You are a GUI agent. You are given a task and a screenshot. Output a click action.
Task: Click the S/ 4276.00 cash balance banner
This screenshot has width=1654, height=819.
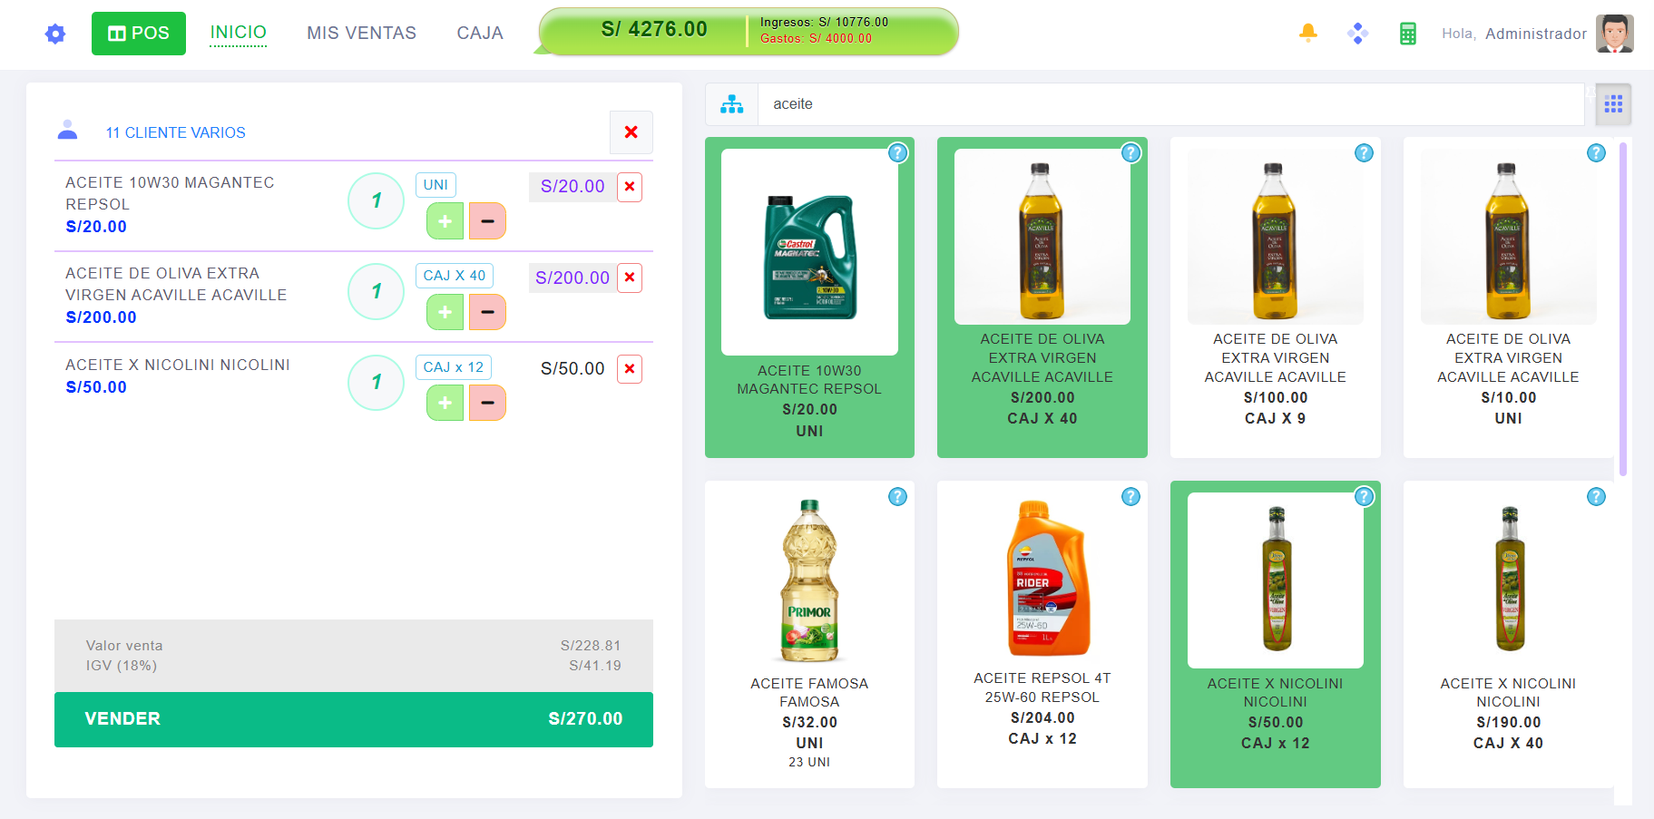[749, 31]
